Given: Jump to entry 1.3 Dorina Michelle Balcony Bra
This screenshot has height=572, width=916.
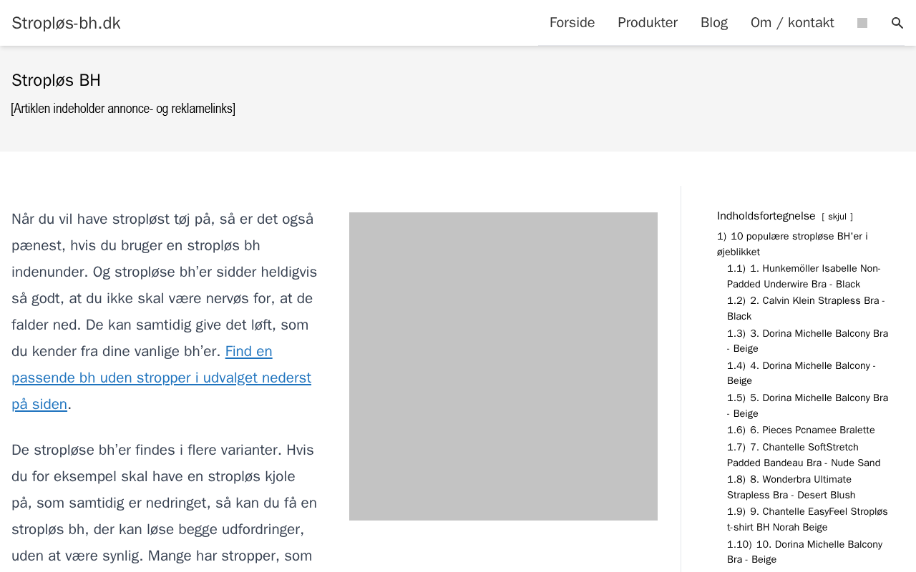Looking at the screenshot, I should click(807, 340).
